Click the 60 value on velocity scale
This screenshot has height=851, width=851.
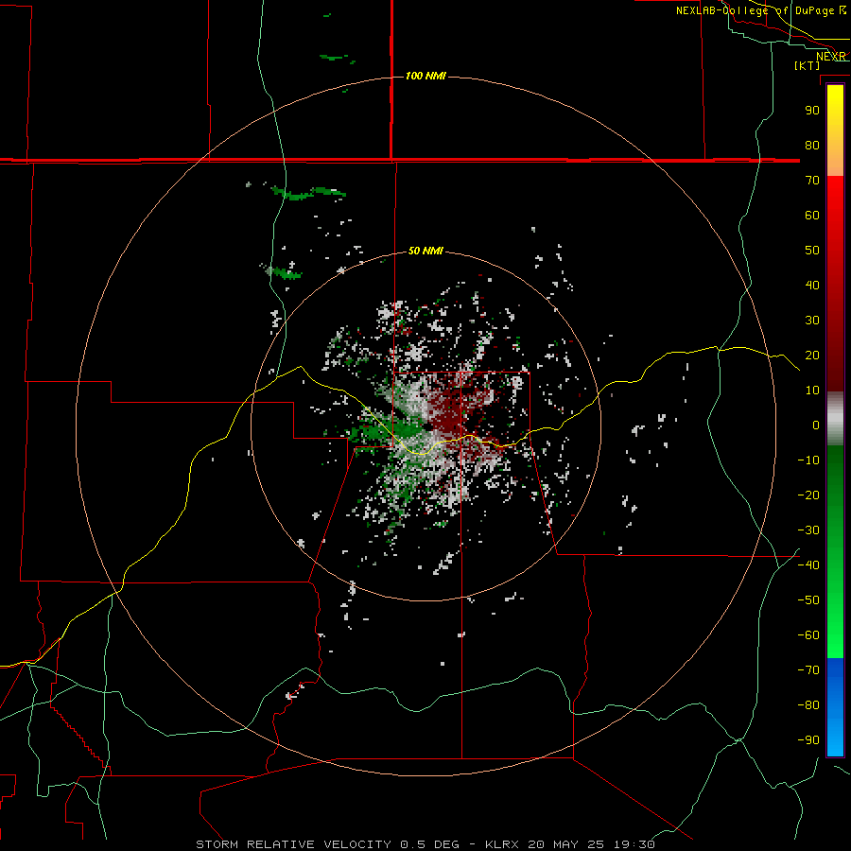(812, 216)
